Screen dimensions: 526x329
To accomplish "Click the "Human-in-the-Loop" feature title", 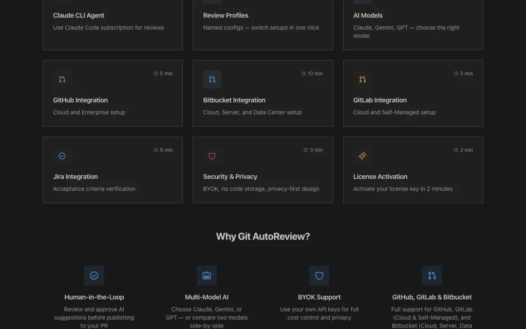I will coord(94,297).
